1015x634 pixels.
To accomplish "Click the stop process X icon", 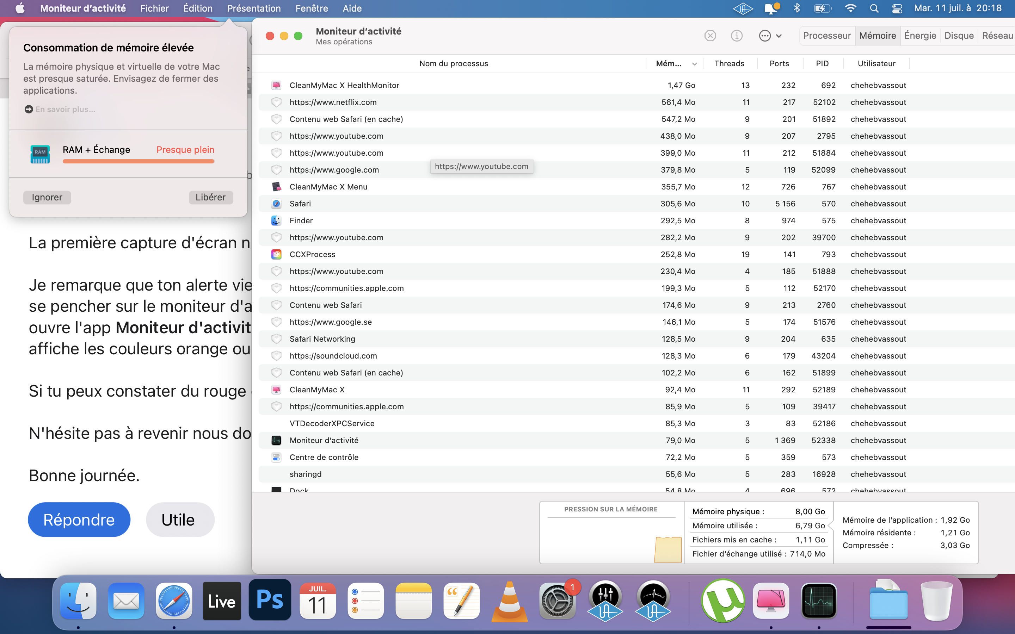I will click(x=710, y=36).
